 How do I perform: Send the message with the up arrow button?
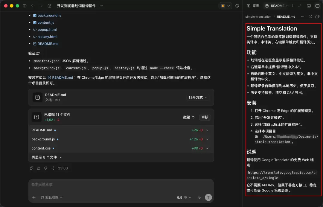pos(208,197)
